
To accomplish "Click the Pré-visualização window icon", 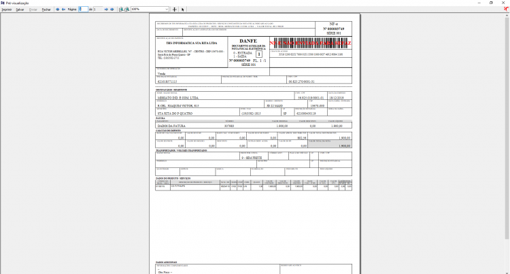I will coord(3,3).
